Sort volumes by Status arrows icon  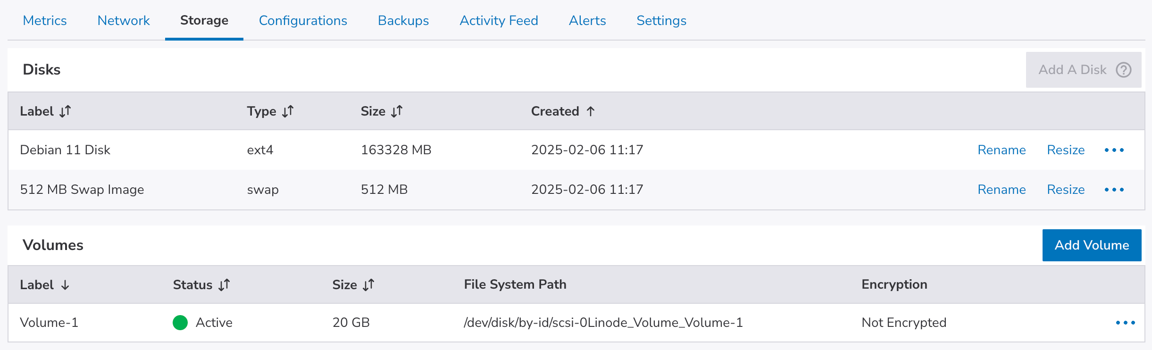coord(224,285)
